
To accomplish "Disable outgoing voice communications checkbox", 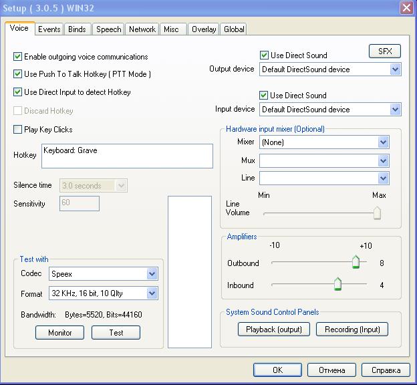I will point(18,57).
